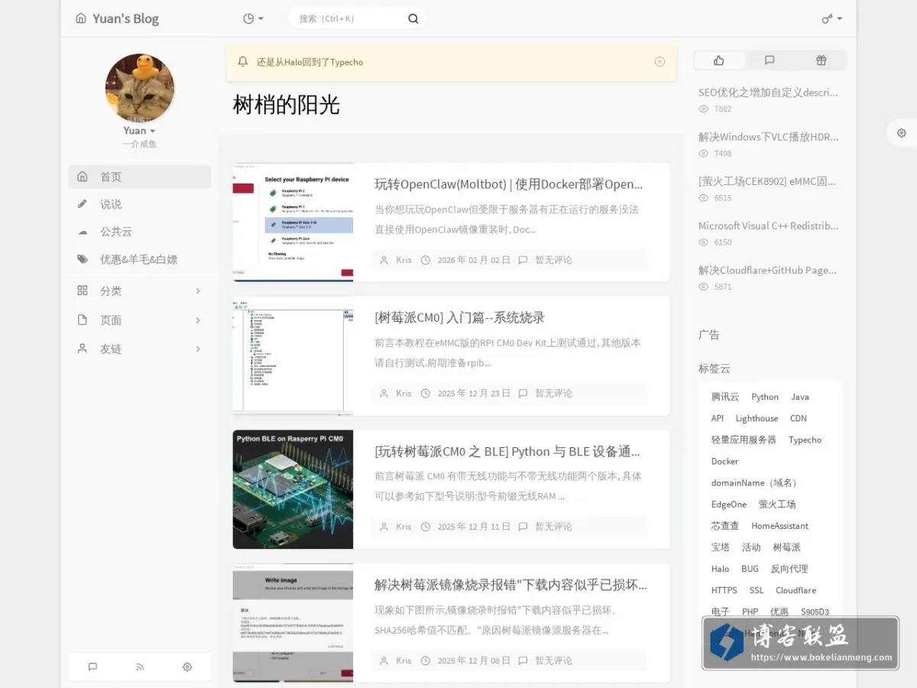Click the RSS feed icon at sidebar bottom
This screenshot has height=688, width=917.
140,667
